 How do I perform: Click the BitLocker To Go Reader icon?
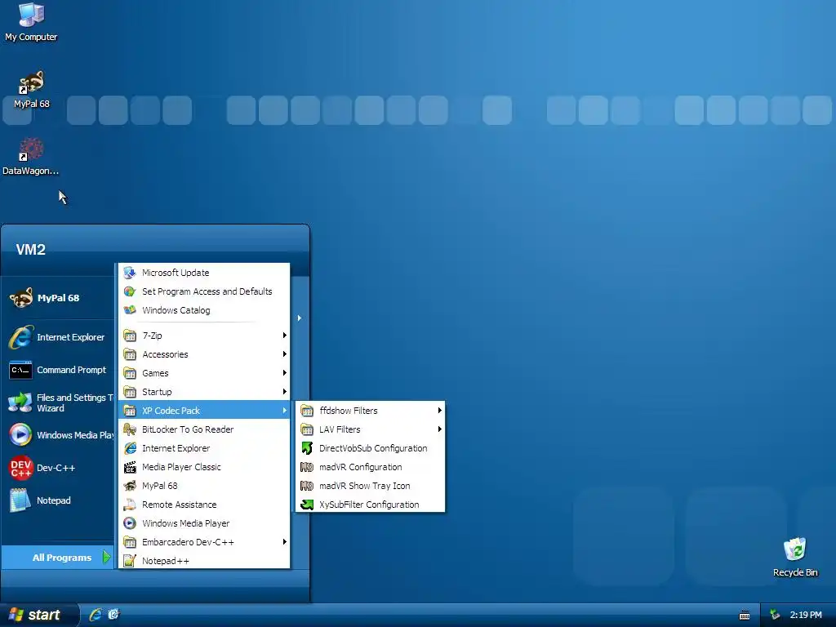130,429
